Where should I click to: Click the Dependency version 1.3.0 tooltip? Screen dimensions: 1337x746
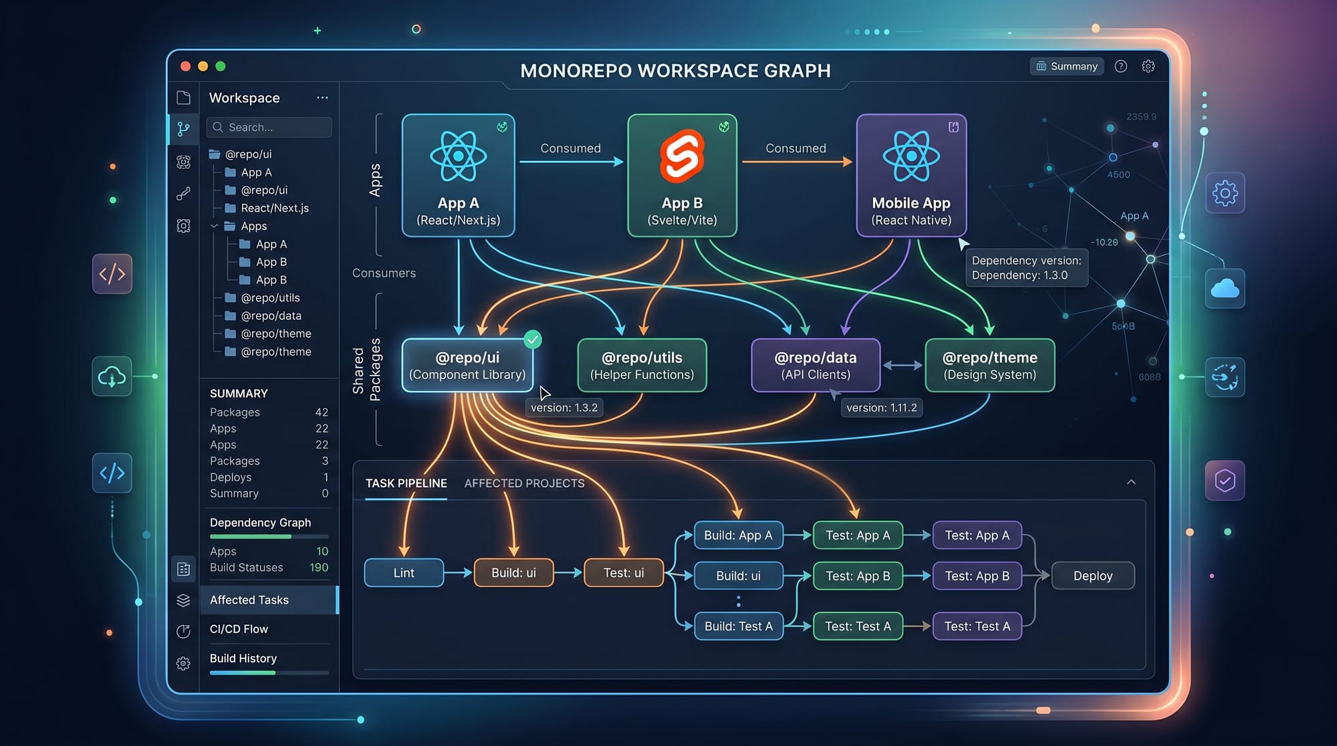[x=1026, y=268]
